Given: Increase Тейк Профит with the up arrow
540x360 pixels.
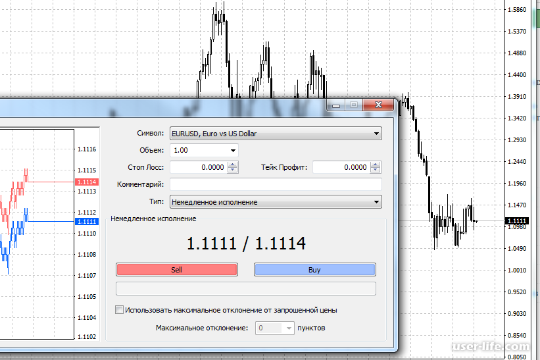Looking at the screenshot, I should tap(376, 165).
